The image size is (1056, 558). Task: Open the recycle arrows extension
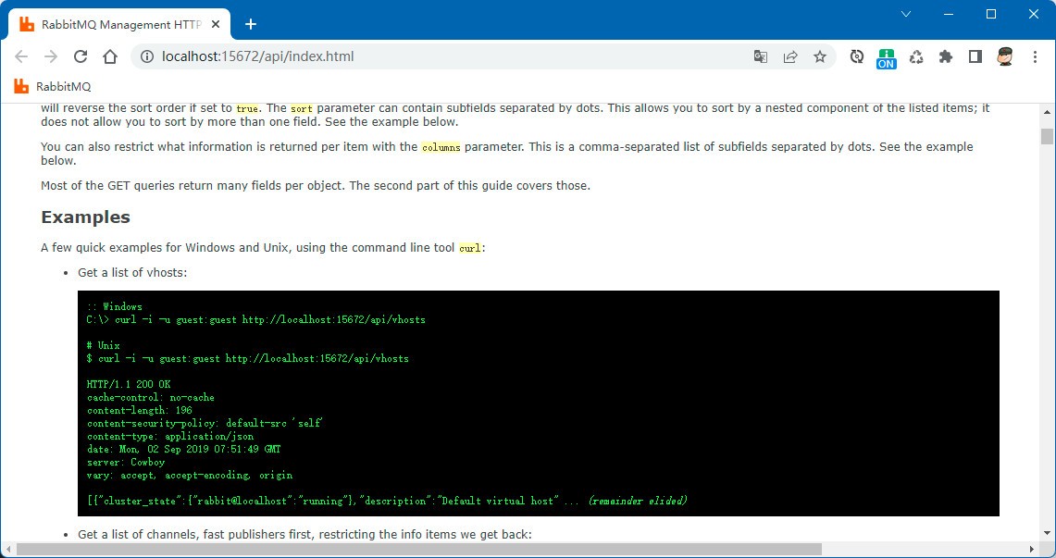pyautogui.click(x=916, y=56)
